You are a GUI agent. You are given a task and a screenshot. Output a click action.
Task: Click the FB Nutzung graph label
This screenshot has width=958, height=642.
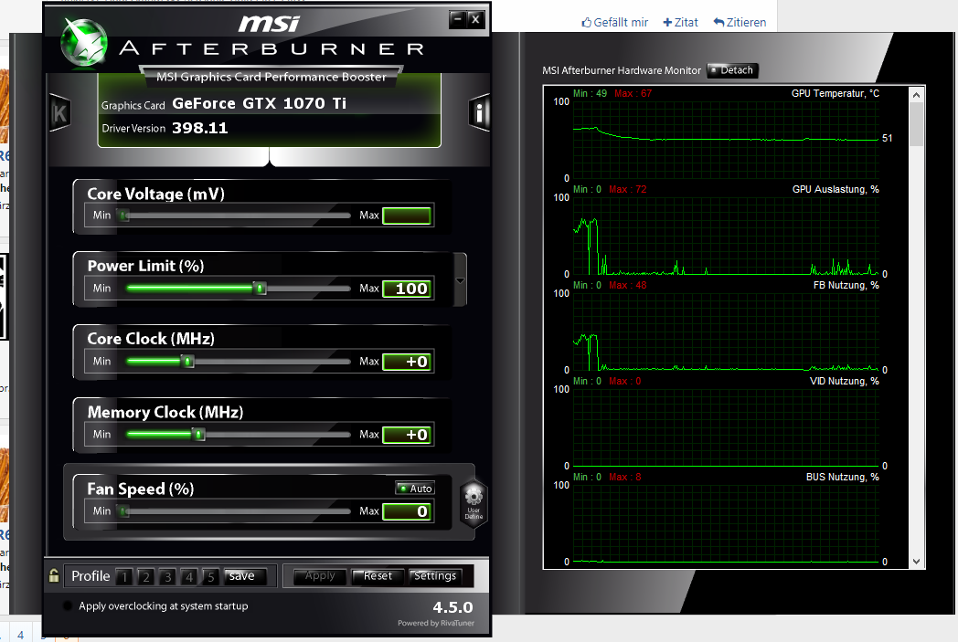point(846,285)
